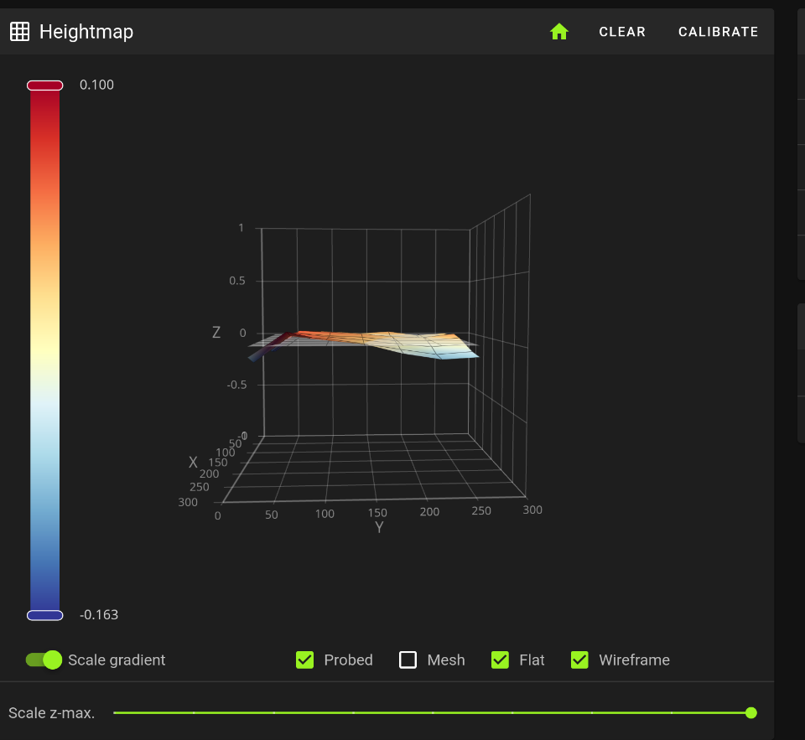Click the 0.100 maximum value label

tap(96, 85)
